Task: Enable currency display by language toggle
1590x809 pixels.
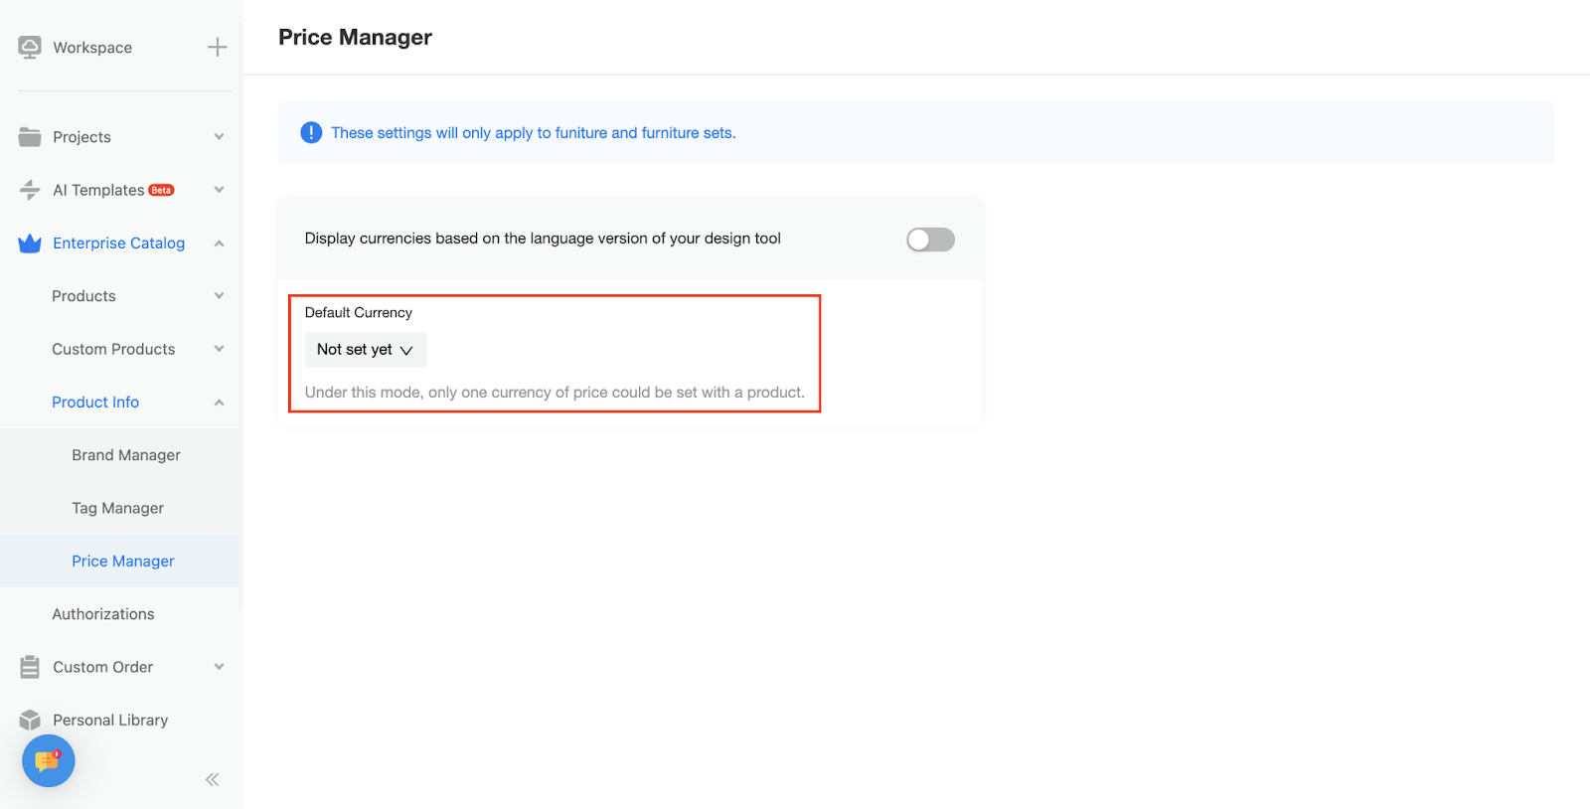Action: [x=930, y=240]
